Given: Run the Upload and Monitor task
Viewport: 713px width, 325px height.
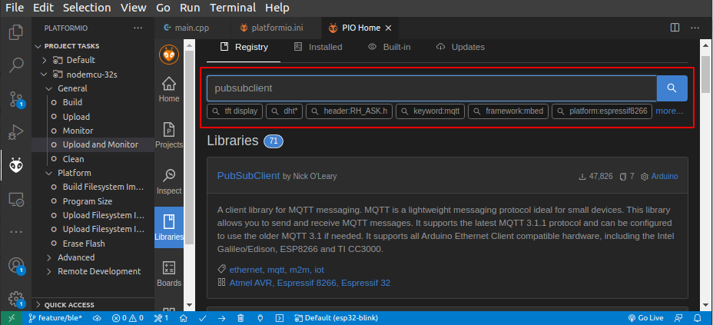Looking at the screenshot, I should point(101,144).
